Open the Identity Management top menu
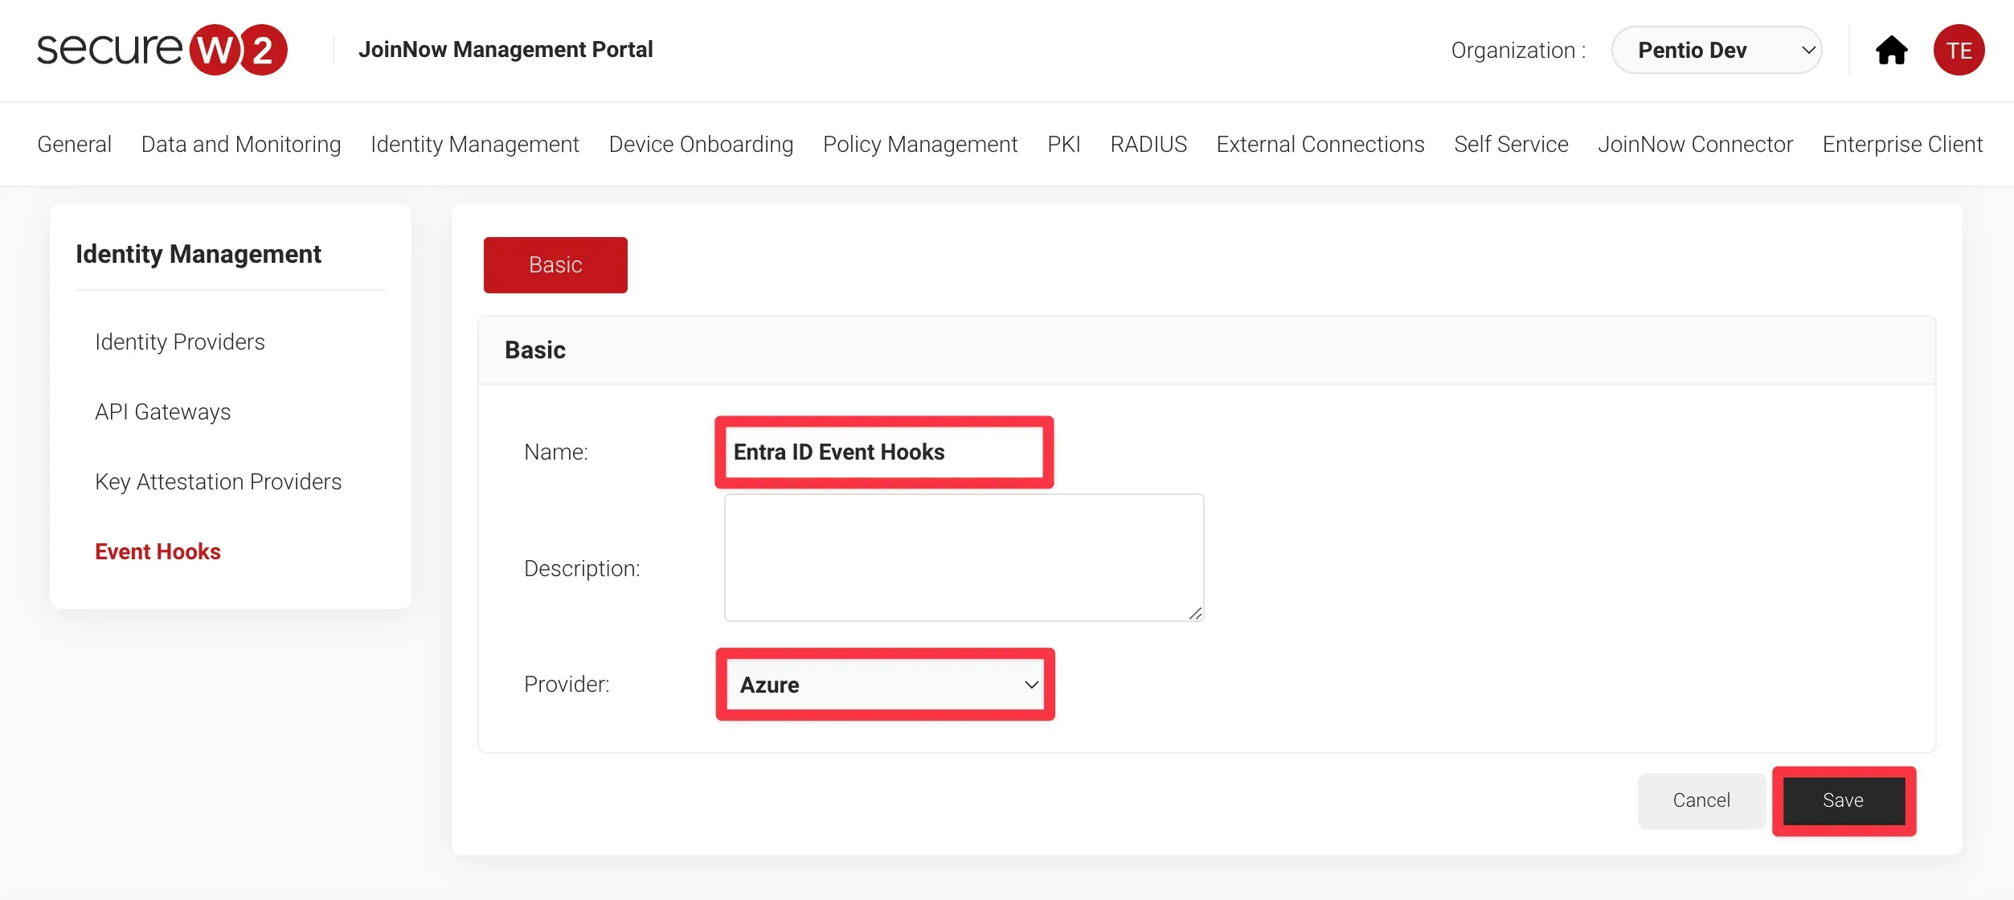Viewport: 2014px width, 900px height. (x=474, y=145)
